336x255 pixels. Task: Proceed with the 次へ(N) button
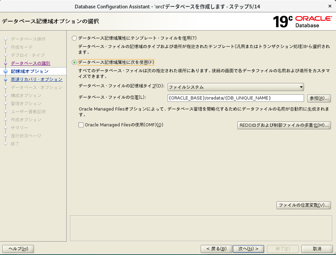248,249
